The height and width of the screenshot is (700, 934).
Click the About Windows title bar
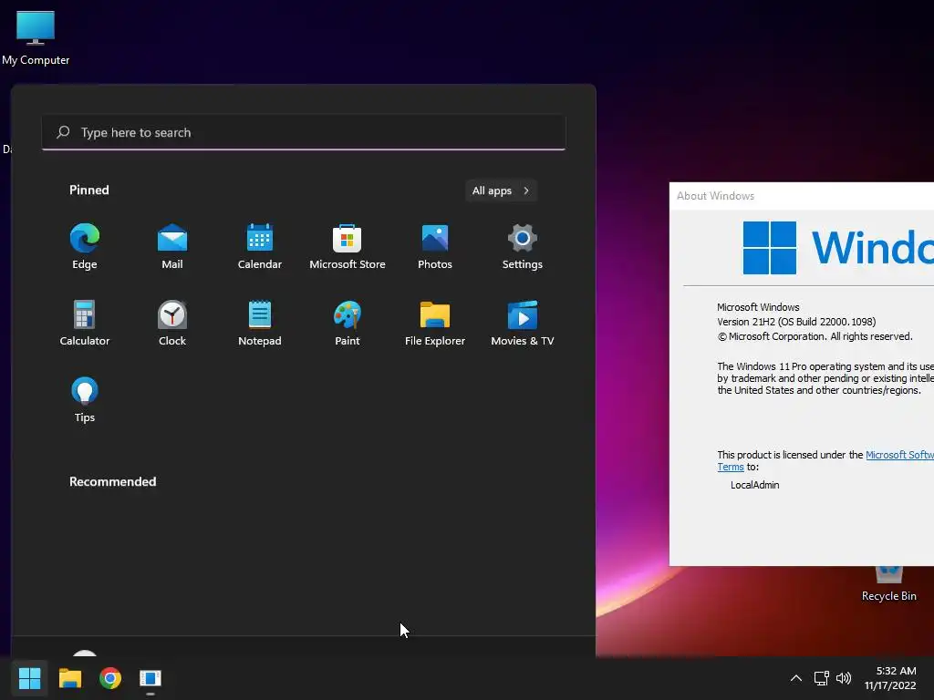[x=802, y=196]
